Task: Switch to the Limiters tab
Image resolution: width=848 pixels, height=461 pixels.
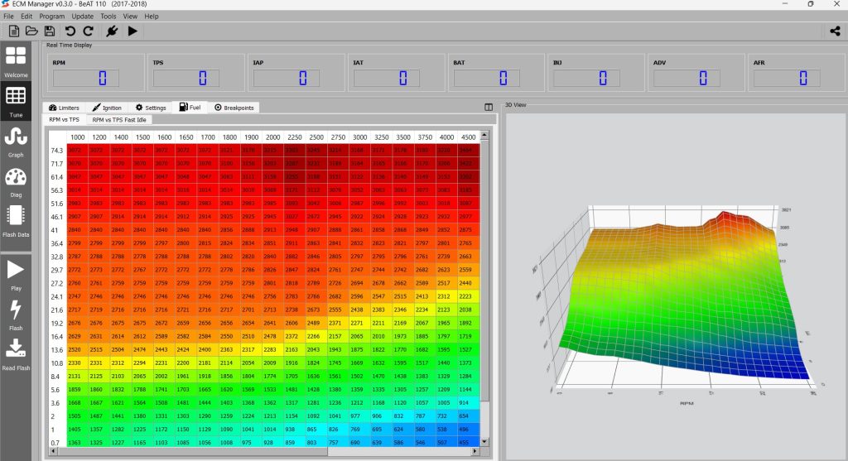Action: point(64,108)
